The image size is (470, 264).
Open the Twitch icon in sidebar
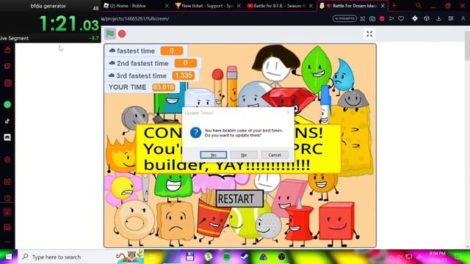click(7, 66)
